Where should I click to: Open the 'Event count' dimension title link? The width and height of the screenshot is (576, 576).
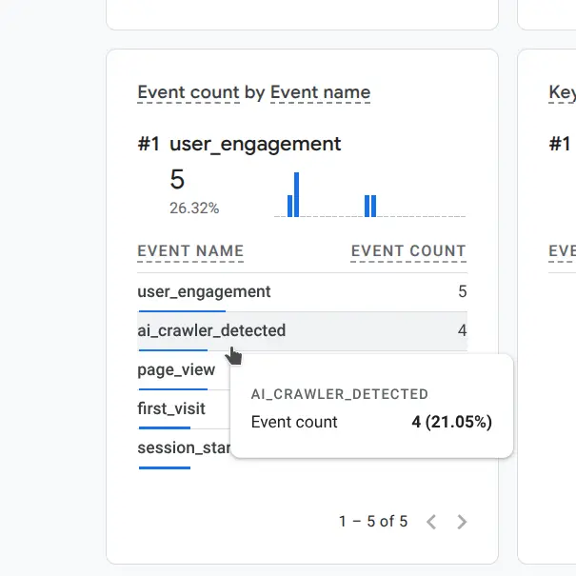(189, 92)
